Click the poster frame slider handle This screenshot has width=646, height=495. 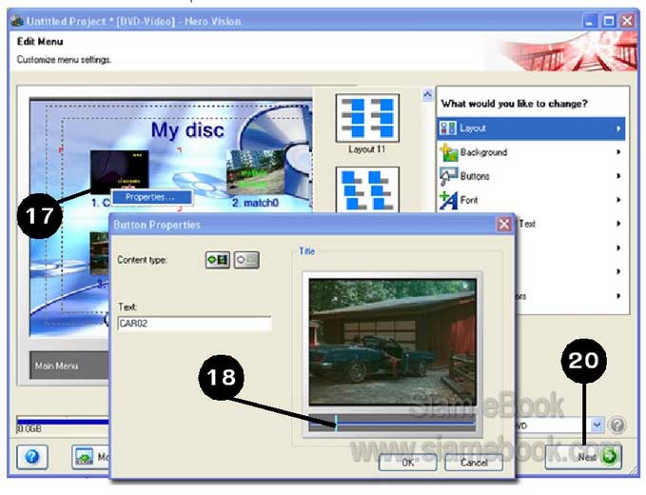[336, 424]
